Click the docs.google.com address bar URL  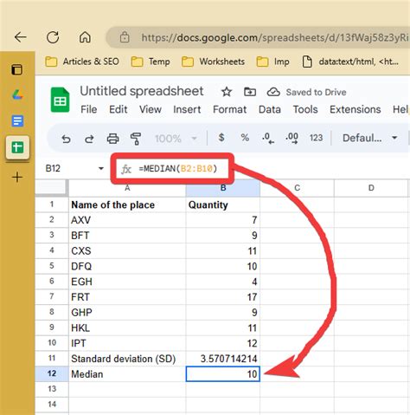[x=274, y=37]
